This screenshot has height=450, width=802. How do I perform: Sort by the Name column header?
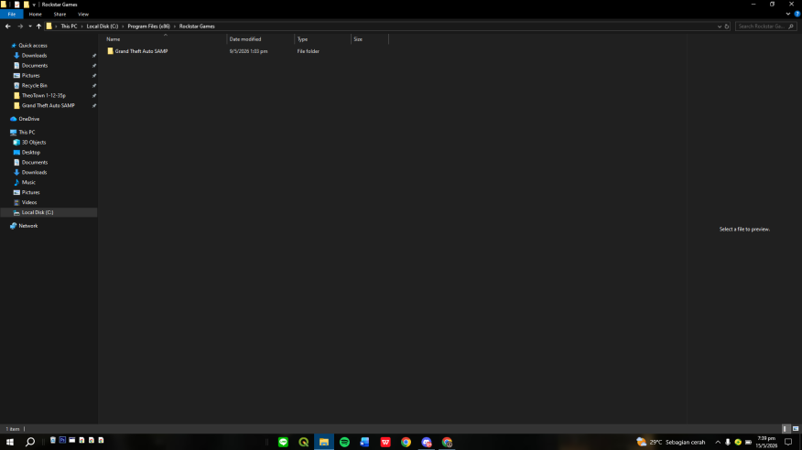[165, 39]
